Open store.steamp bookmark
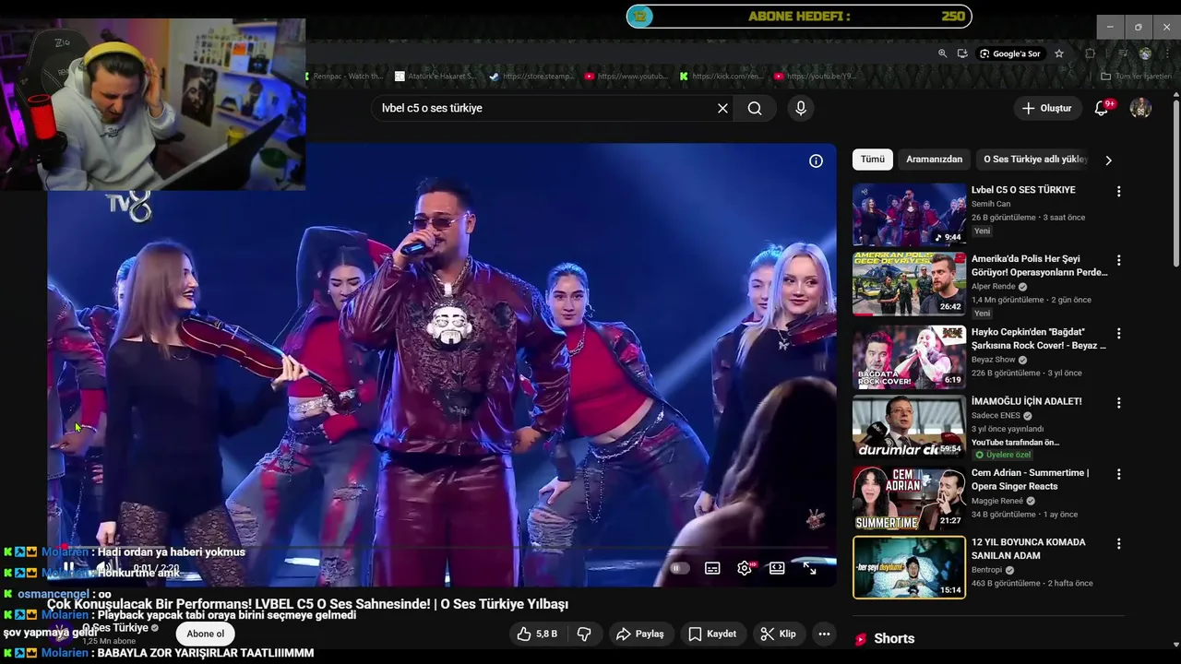Screen dimensions: 1181x664 pos(531,76)
